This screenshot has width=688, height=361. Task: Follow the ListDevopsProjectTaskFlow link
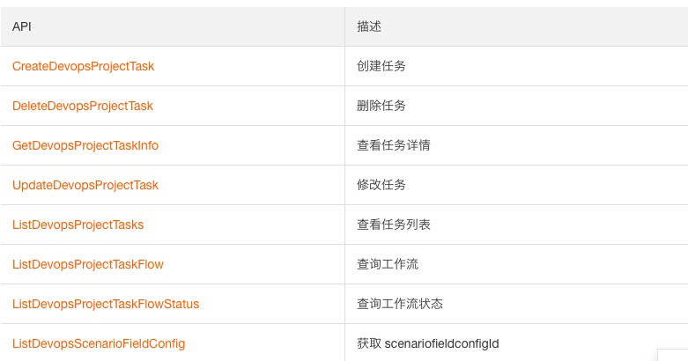(88, 264)
